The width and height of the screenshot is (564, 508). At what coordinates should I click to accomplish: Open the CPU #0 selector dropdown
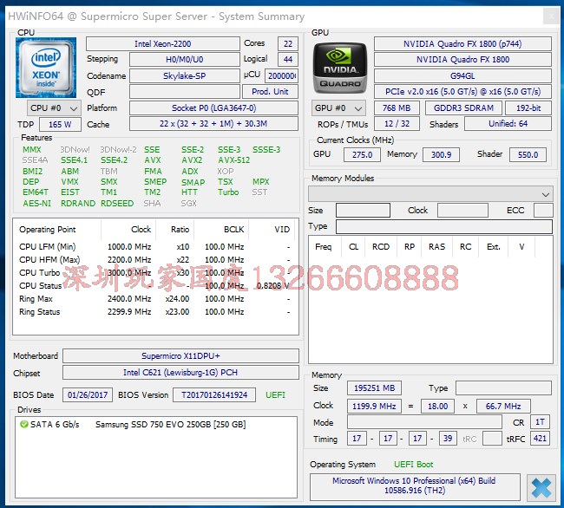(54, 108)
